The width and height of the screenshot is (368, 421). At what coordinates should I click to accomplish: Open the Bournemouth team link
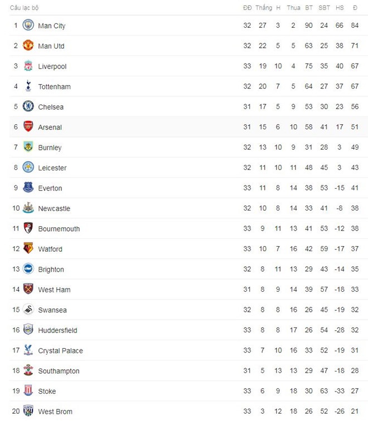pyautogui.click(x=59, y=229)
